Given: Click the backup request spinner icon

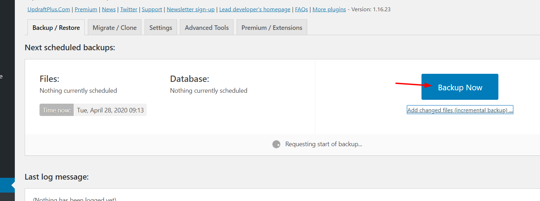Looking at the screenshot, I should pyautogui.click(x=276, y=144).
